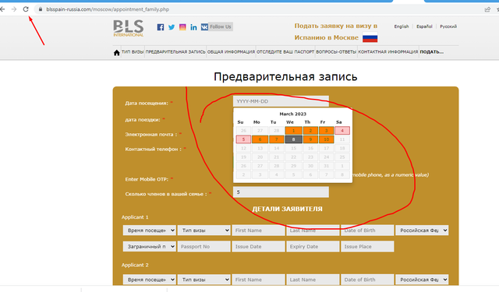Select the dark highlighted March 8 date
Viewport: 499px width, 292px height.
click(x=293, y=139)
